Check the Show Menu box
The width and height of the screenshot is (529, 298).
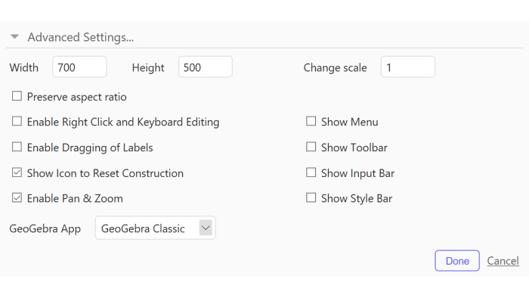[x=311, y=122]
